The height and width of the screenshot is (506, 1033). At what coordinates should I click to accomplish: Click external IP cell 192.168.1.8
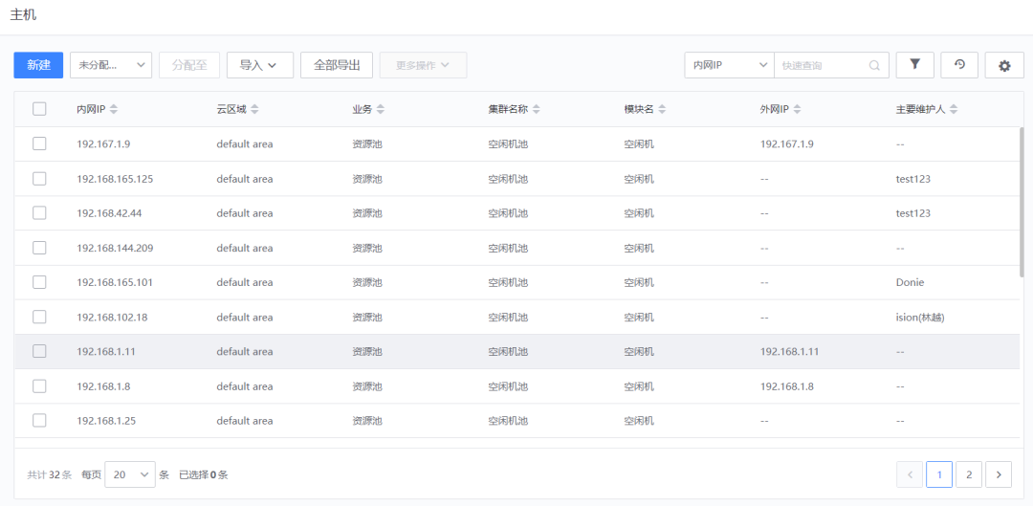tap(786, 386)
